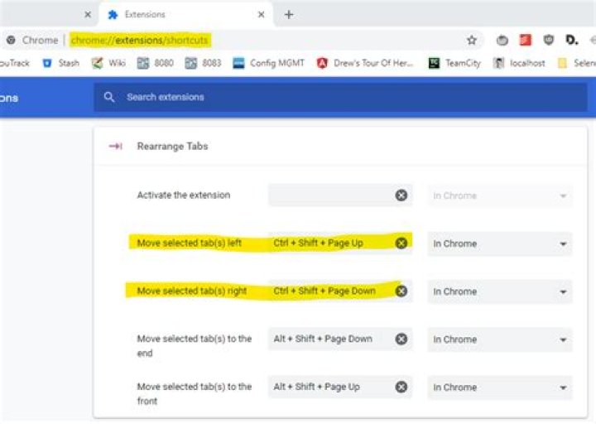This screenshot has width=596, height=424.
Task: Clear the Move selected tab(s) right shortcut
Action: click(401, 291)
